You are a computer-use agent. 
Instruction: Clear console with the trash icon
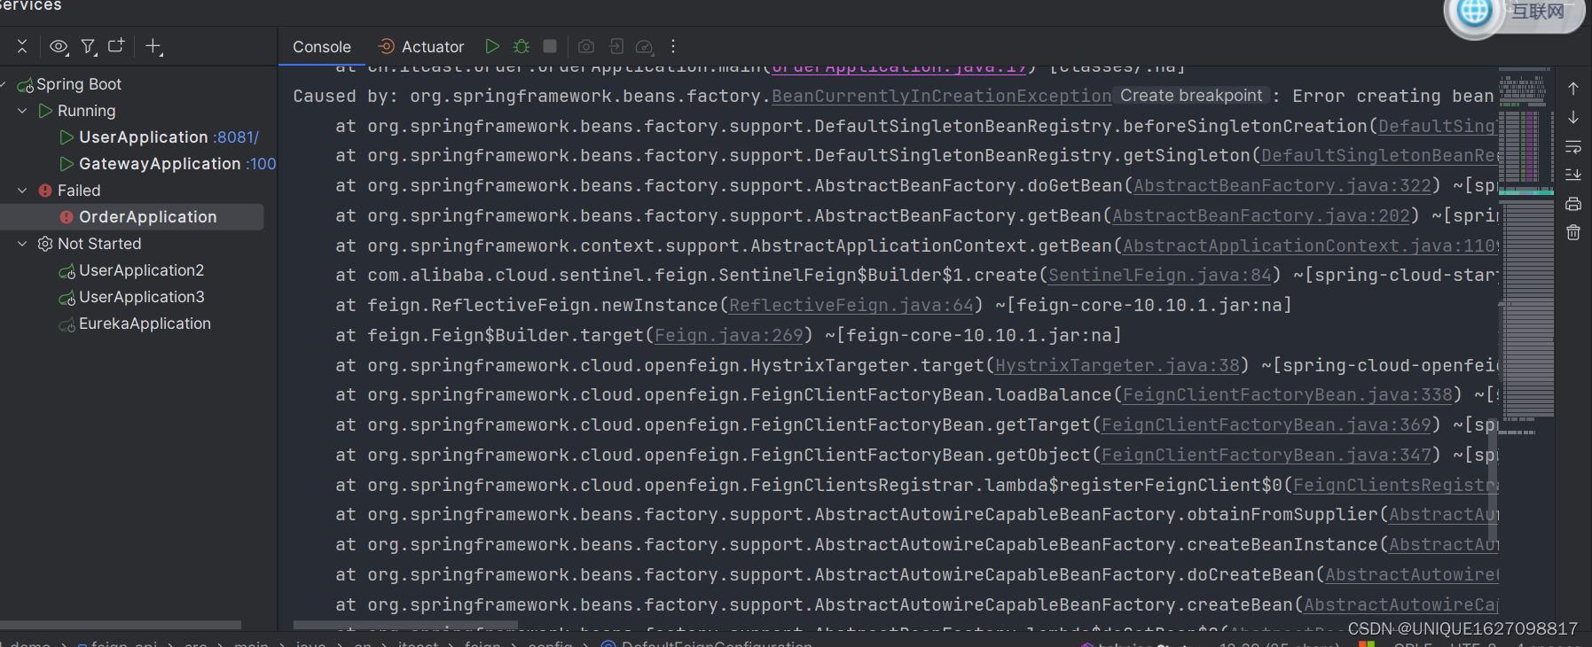point(1573,232)
